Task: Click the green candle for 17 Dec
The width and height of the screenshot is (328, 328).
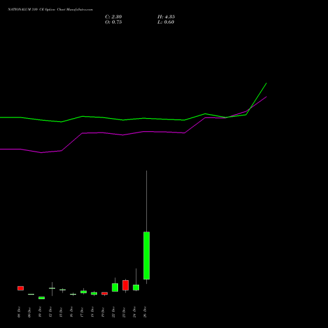Action: (x=83, y=292)
